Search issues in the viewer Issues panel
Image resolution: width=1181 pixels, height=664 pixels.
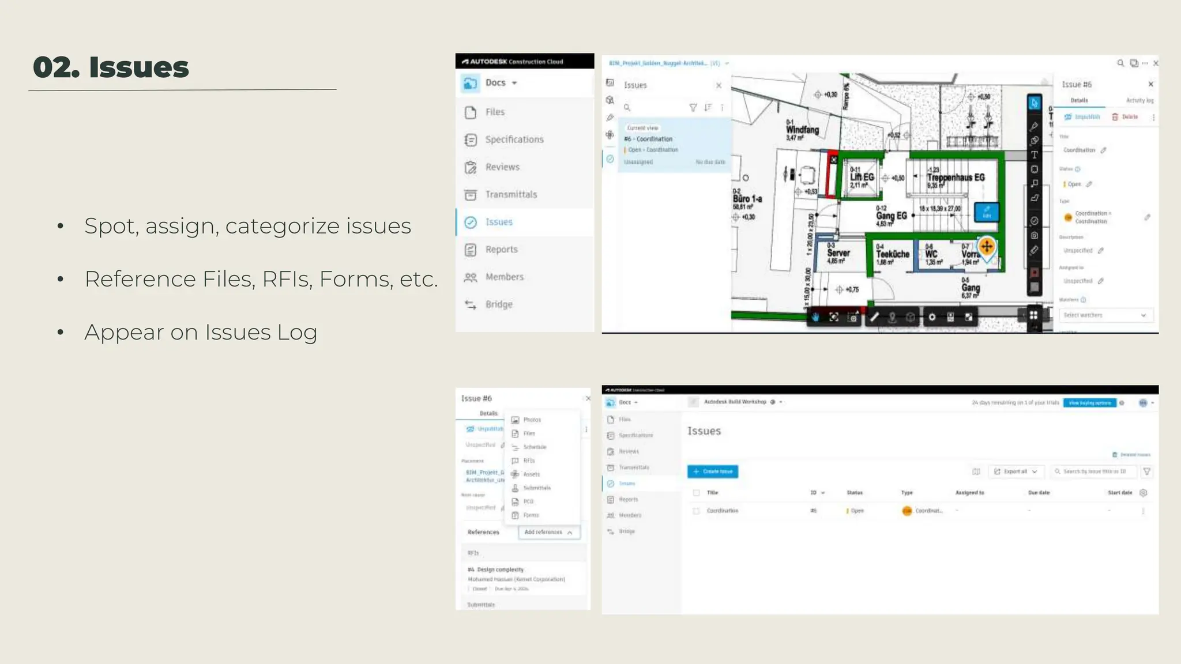[627, 107]
